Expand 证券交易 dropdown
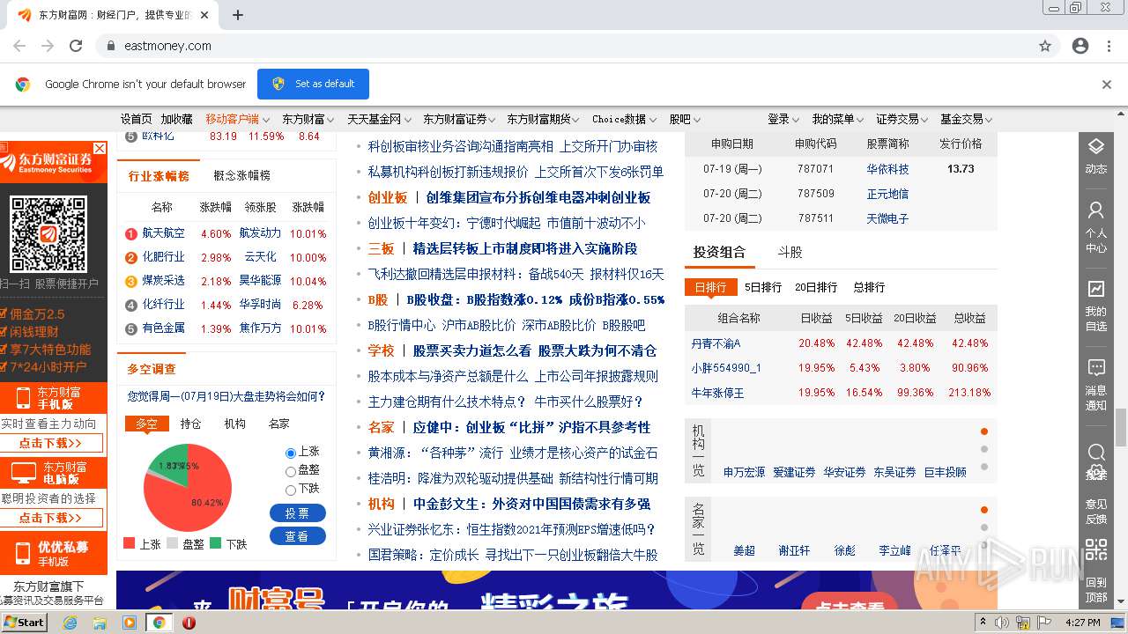The height and width of the screenshot is (634, 1128). pos(902,119)
